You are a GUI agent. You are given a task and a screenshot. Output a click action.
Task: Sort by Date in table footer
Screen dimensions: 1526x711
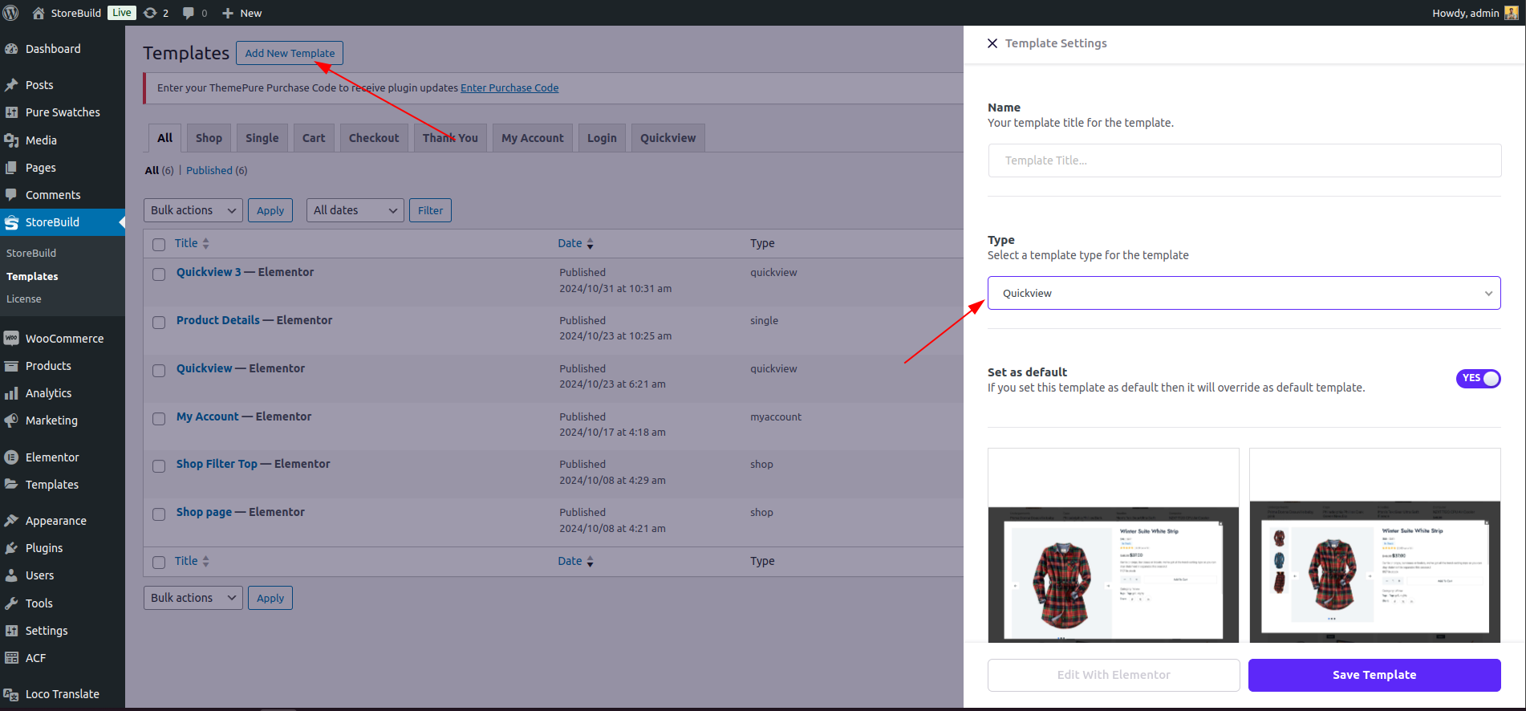[575, 561]
